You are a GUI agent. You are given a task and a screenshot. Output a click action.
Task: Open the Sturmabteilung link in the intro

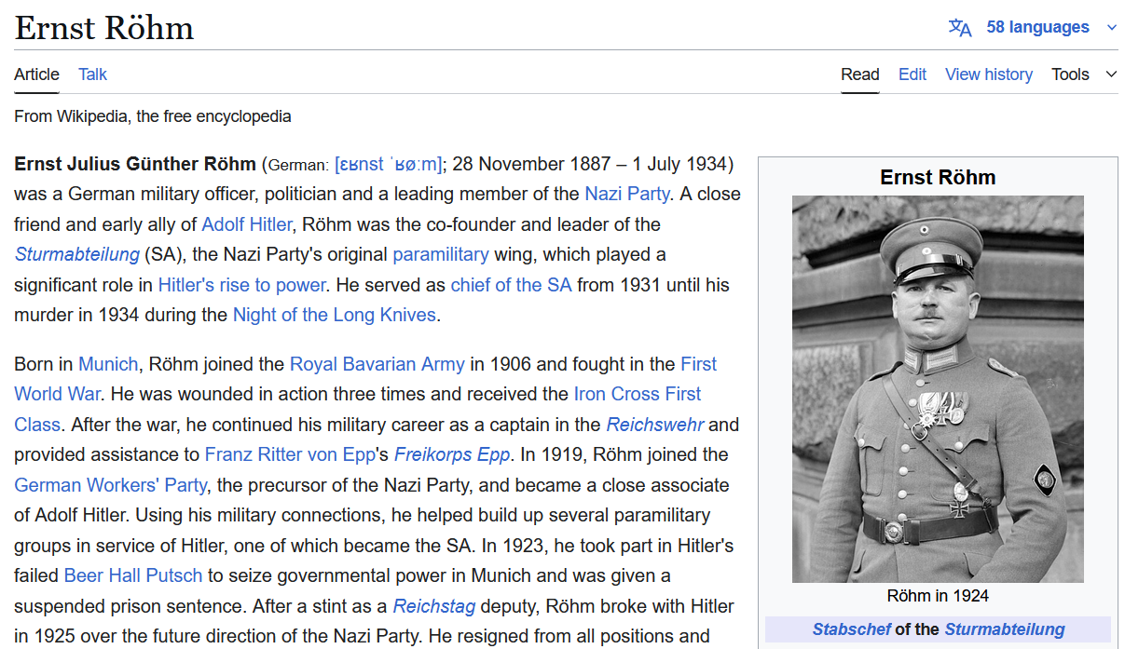[x=76, y=254]
